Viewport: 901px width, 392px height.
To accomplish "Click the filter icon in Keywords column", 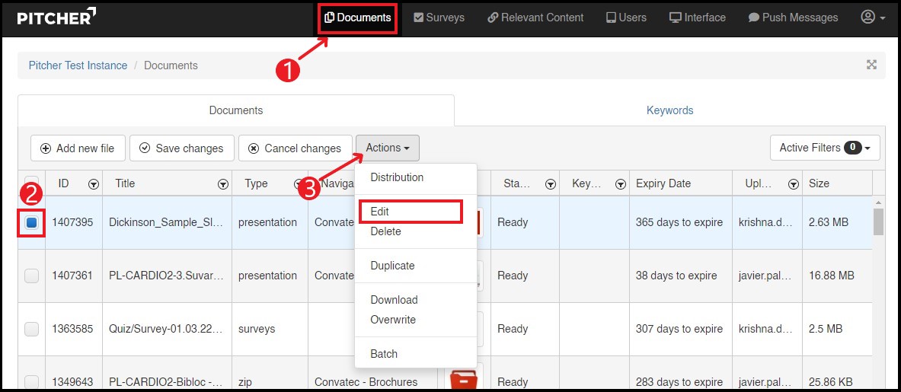I will [620, 183].
